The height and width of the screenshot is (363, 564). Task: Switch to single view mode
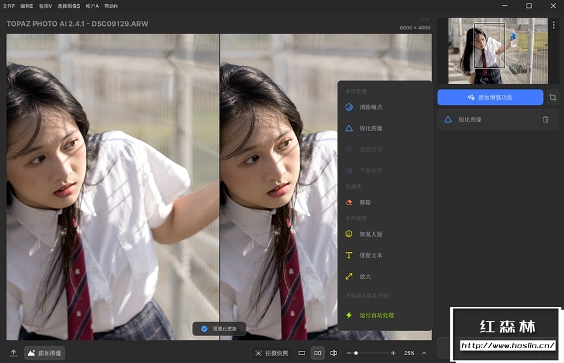(302, 353)
